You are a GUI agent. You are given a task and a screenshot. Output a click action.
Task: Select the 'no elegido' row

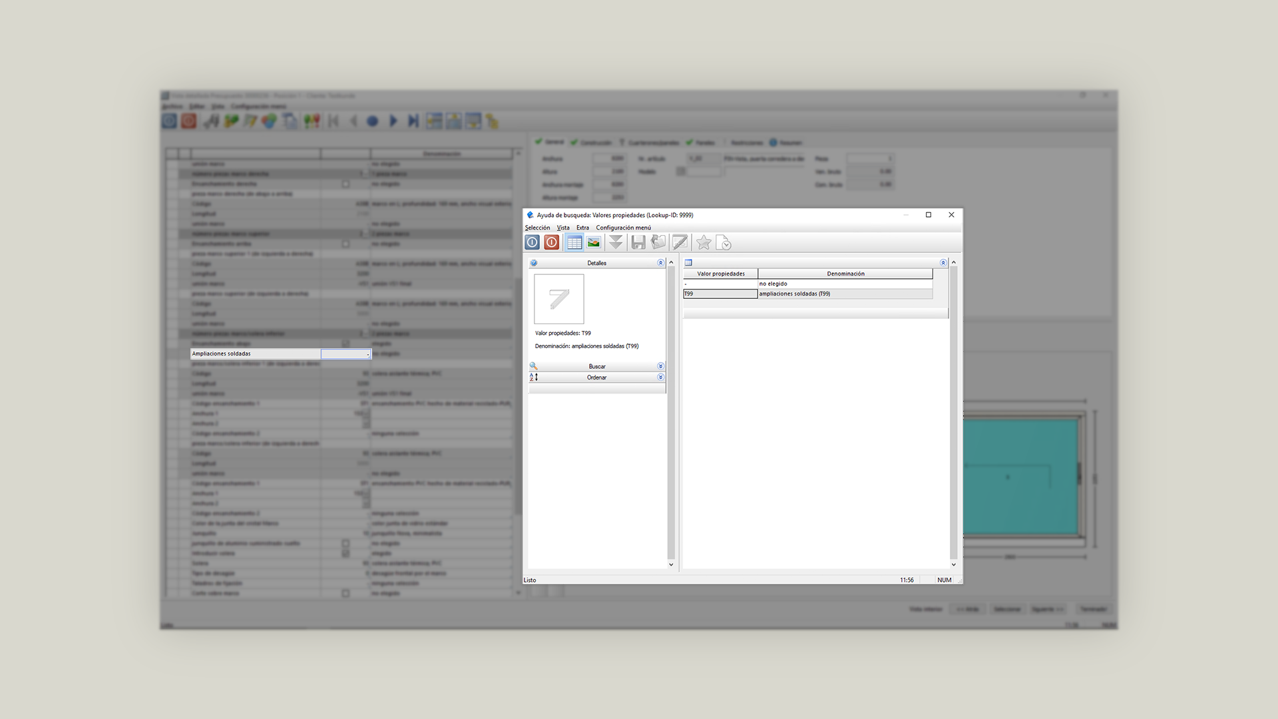tap(808, 284)
